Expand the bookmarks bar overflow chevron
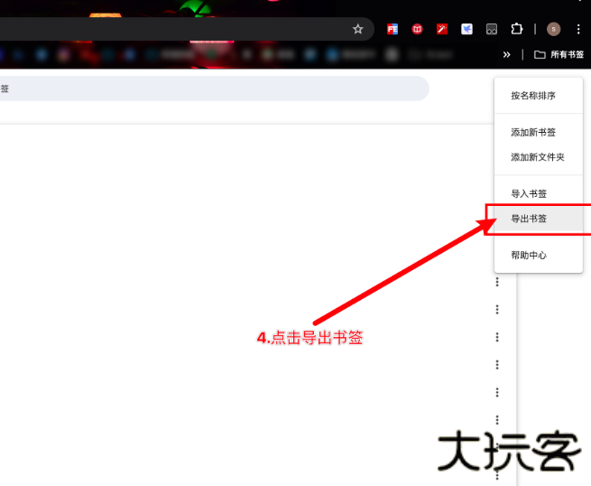Image resolution: width=591 pixels, height=486 pixels. [x=507, y=54]
